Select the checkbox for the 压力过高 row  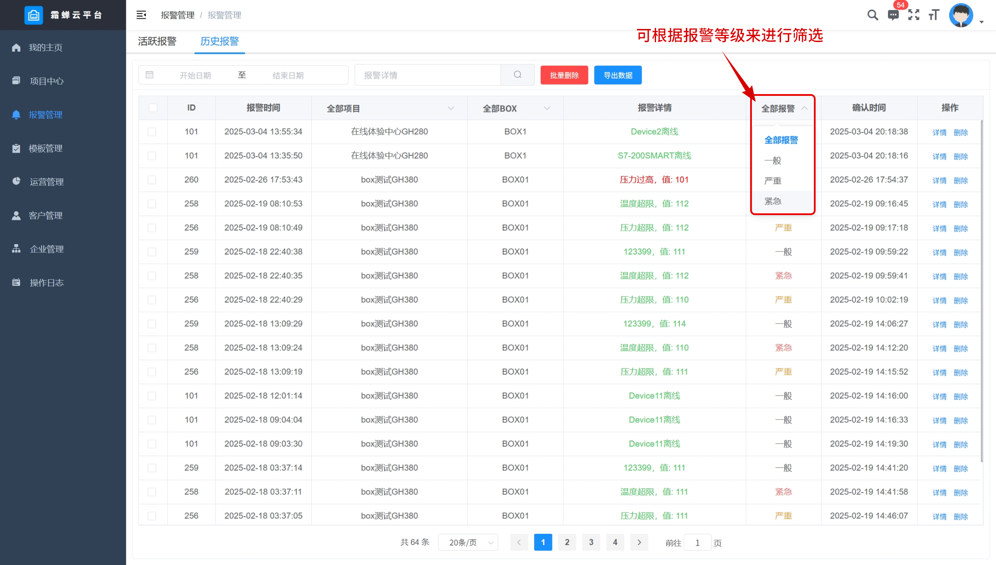pyautogui.click(x=152, y=180)
